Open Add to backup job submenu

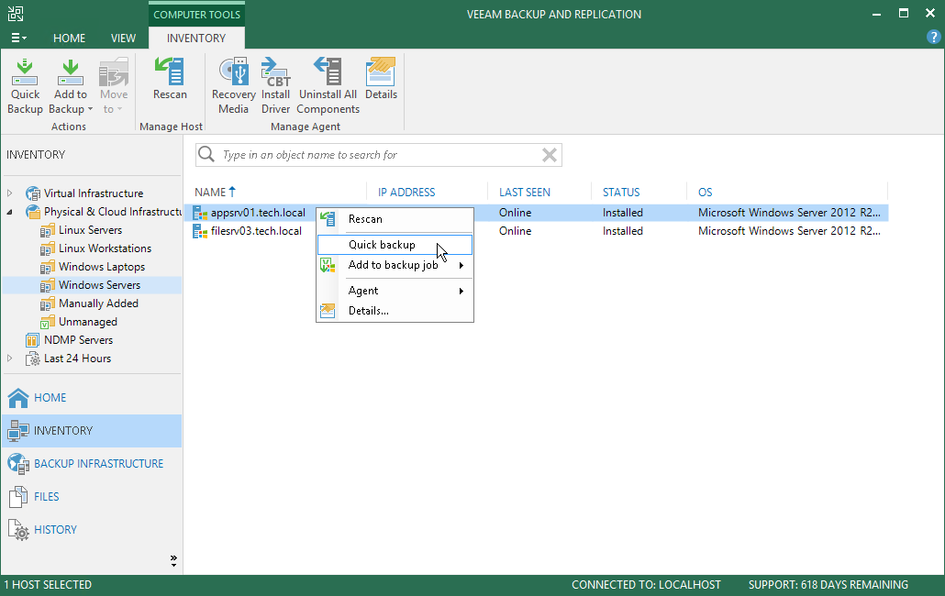tap(395, 265)
